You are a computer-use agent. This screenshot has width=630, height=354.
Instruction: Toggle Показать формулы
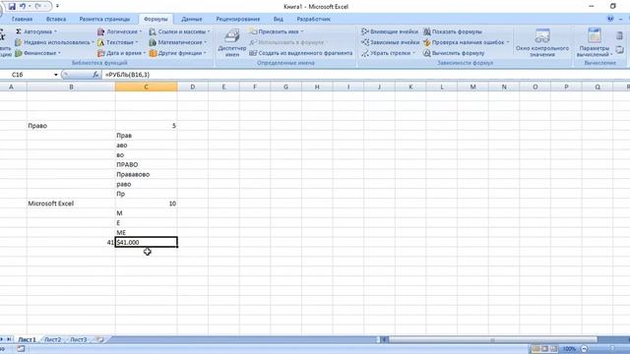[453, 31]
